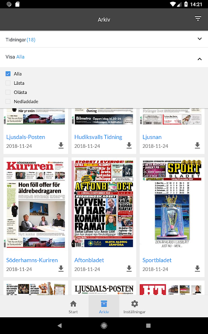Download the Sportbladet issue
Viewport: 208px width, 334px height.
pyautogui.click(x=197, y=268)
